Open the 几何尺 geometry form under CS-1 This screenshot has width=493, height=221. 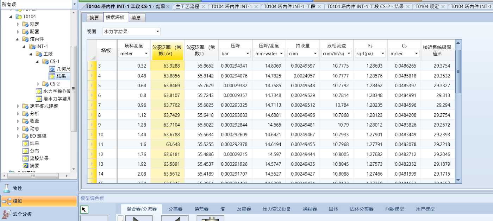tap(52, 69)
